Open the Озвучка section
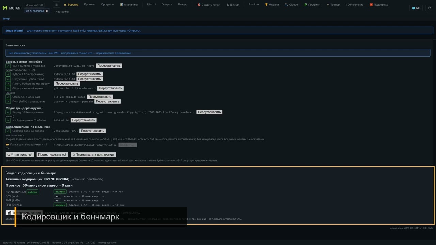Viewport: 436px width, 245px height. 167,5
